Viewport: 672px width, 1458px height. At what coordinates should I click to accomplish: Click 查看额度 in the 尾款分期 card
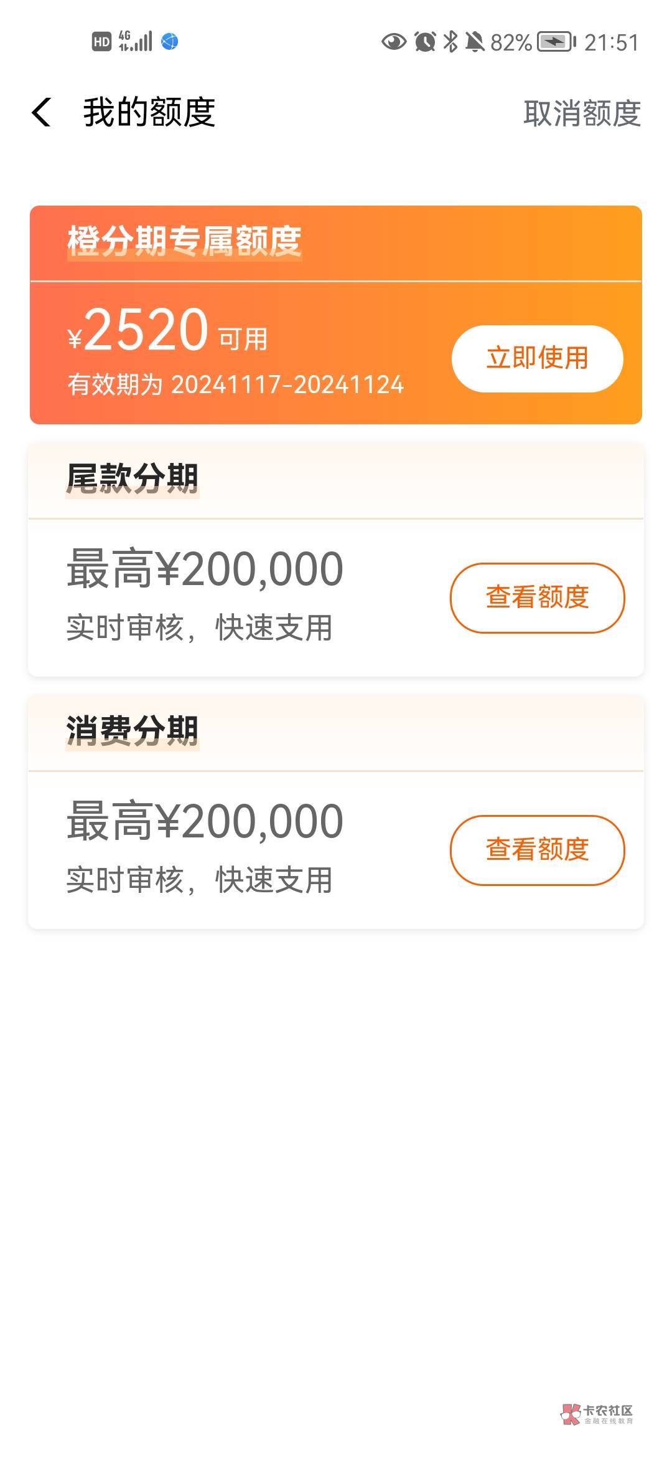point(537,598)
